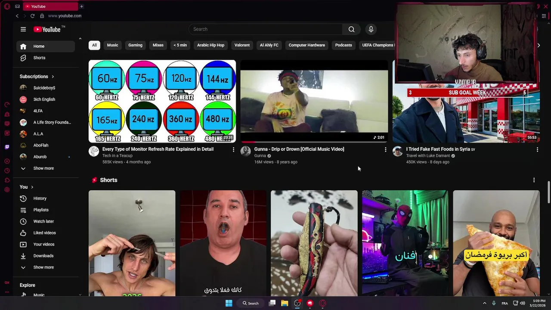Click the search magnifier button

[352, 29]
